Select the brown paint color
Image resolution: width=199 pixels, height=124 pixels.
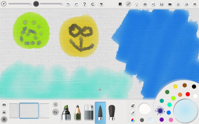185,85
